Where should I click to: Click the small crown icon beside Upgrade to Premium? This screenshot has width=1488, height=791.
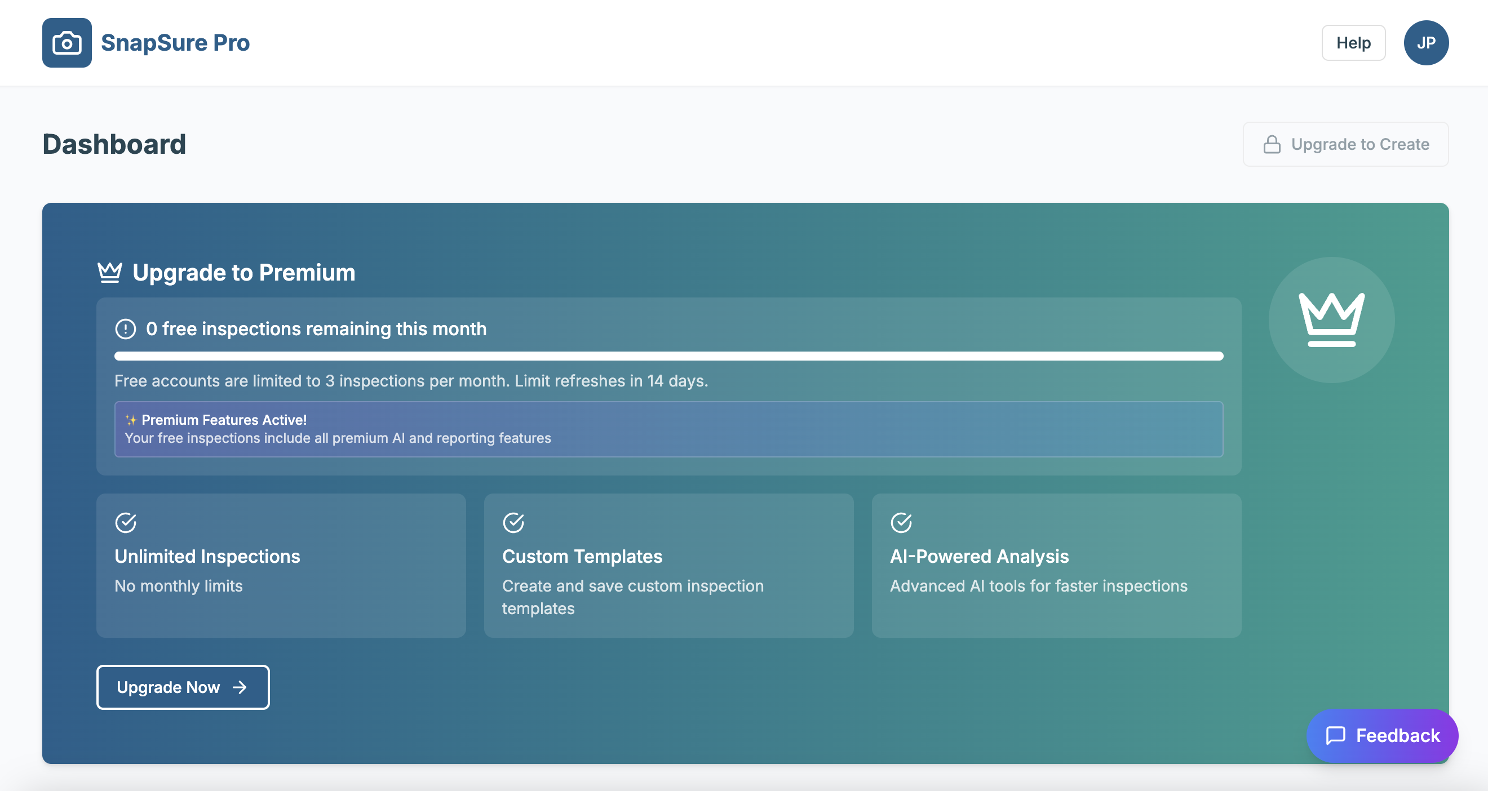[x=110, y=273]
